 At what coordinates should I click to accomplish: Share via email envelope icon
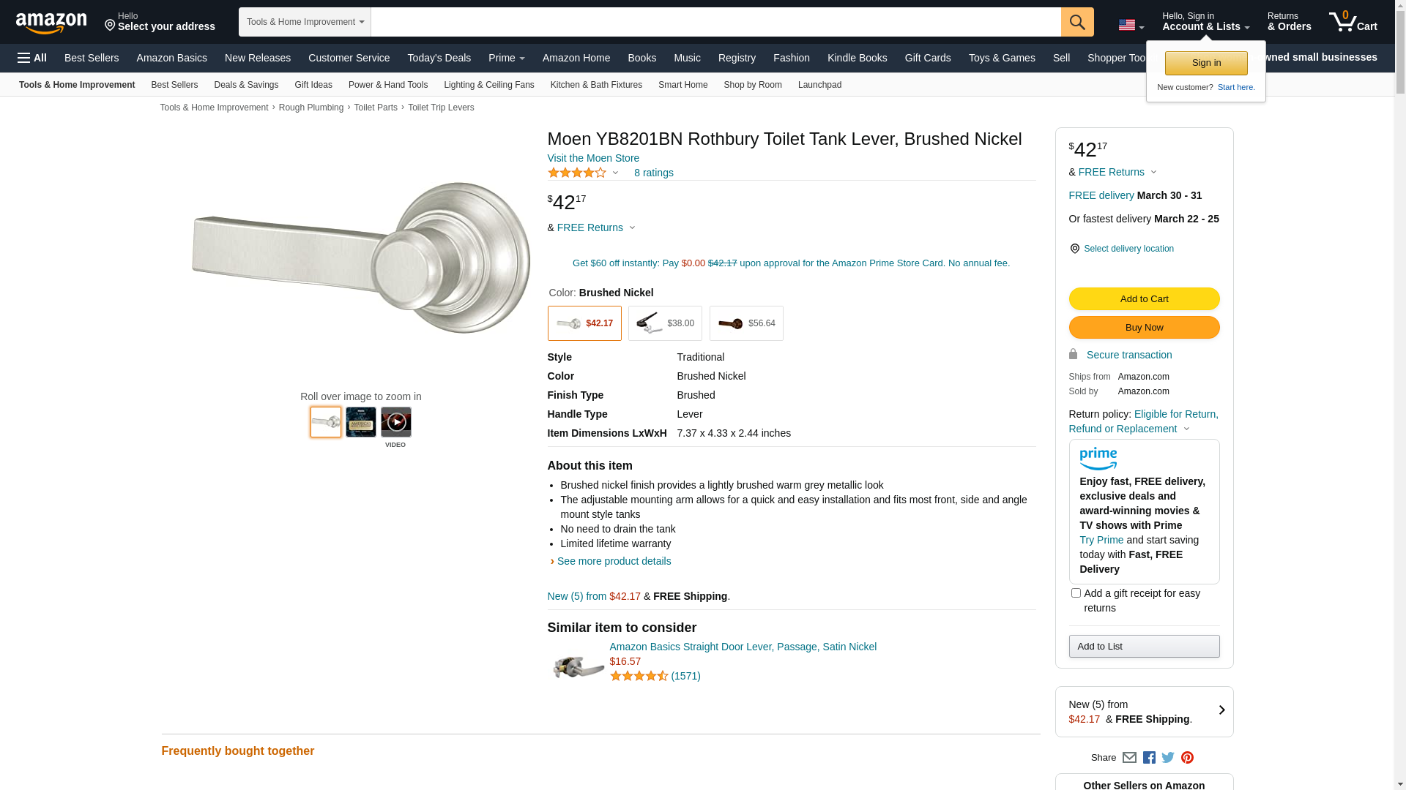coord(1129,758)
